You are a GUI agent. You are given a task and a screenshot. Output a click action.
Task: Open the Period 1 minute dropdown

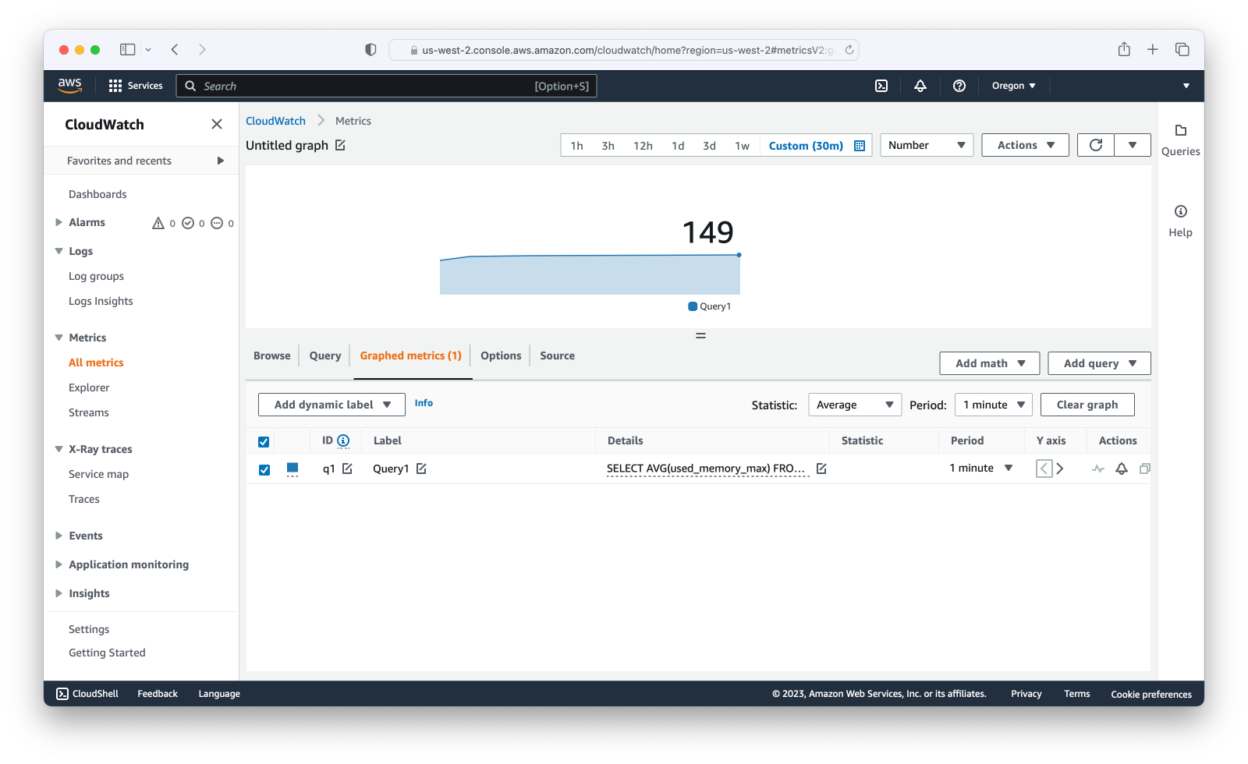(x=994, y=405)
